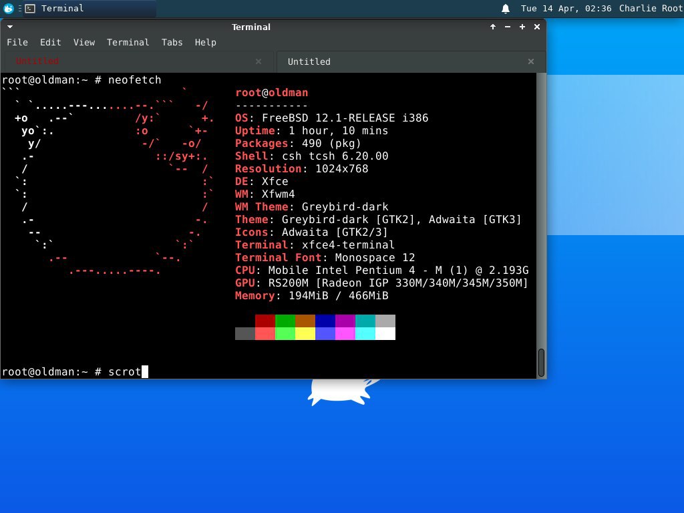Click the 'Terminal Font: Monospace 12' line

[x=325, y=257]
